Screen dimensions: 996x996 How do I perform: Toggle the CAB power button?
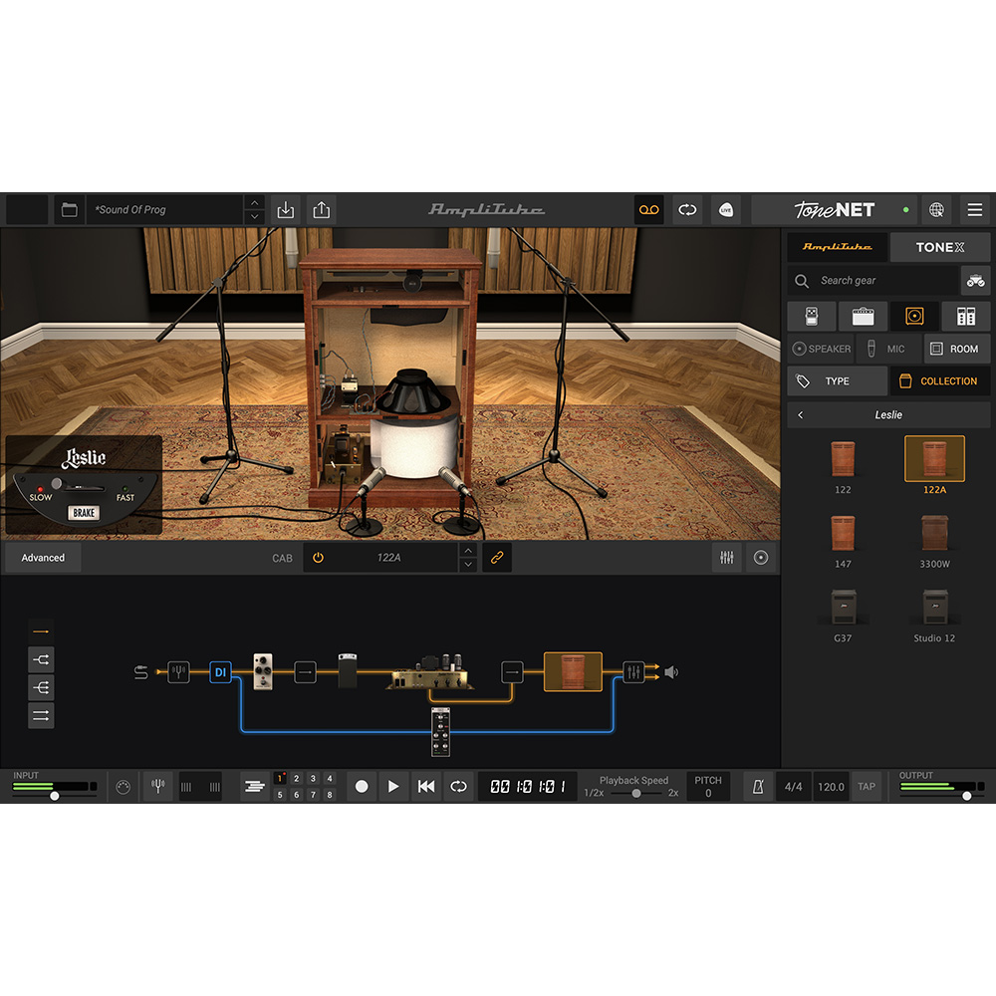319,558
